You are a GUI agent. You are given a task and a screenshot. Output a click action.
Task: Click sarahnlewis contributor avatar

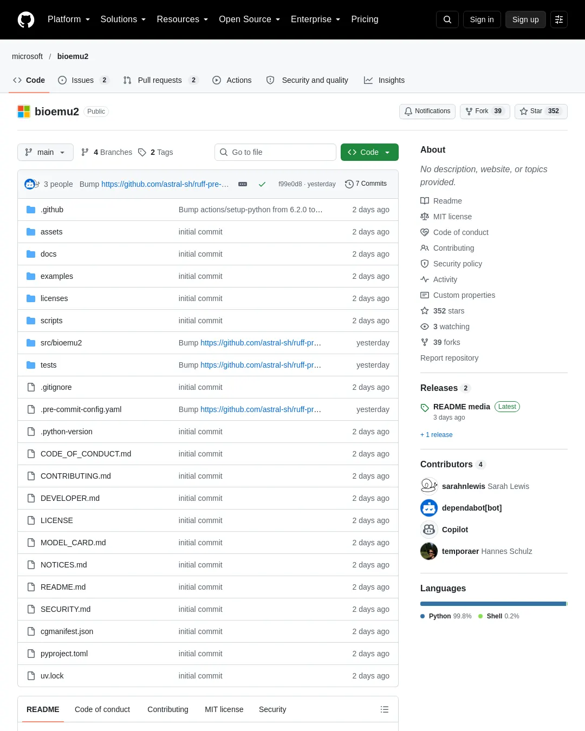click(429, 486)
